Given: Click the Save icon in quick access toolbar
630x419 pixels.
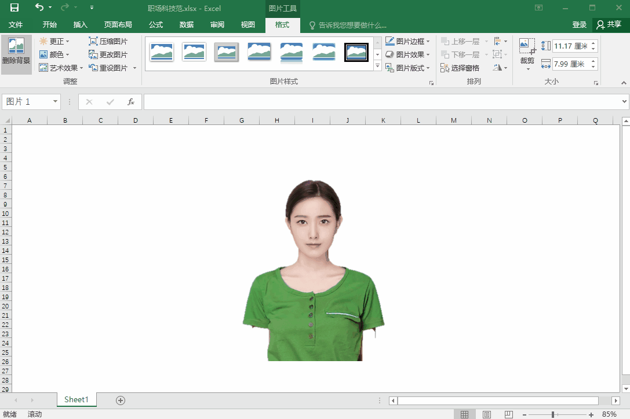Looking at the screenshot, I should pos(14,8).
